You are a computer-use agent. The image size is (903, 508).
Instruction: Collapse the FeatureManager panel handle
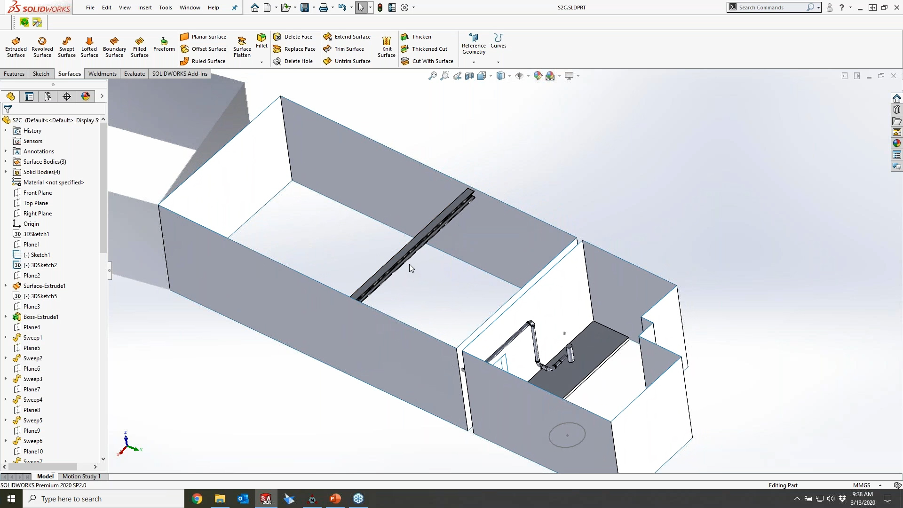110,270
